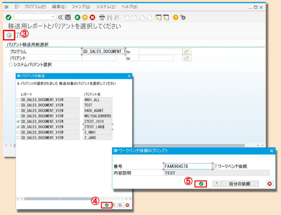Check the 4N01_ALL variant row checkbox
Image resolution: width=281 pixels, height=215 pixels.
[18, 100]
